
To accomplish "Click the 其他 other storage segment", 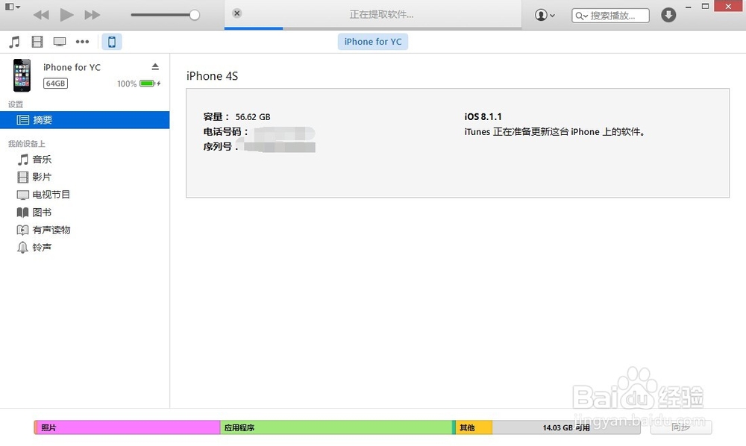I will click(x=474, y=427).
